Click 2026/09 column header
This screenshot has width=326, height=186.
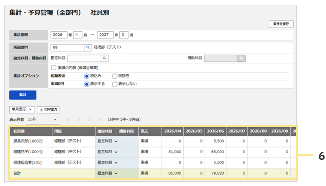[x=279, y=131]
